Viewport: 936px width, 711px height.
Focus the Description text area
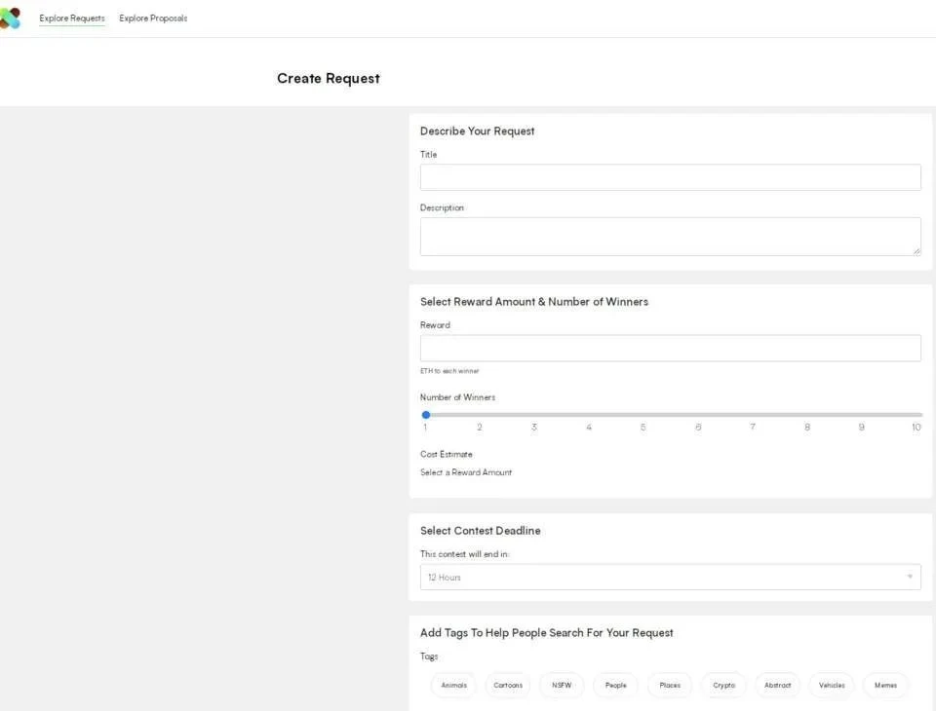pyautogui.click(x=670, y=237)
